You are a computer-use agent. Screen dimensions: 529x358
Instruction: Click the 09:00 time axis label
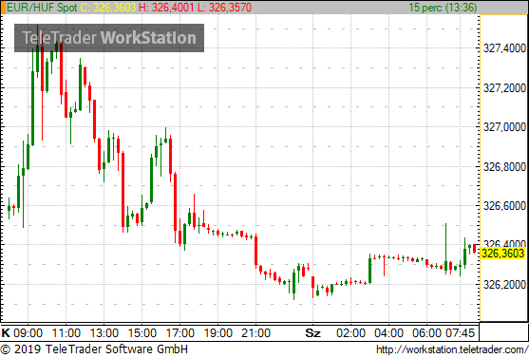(x=28, y=333)
